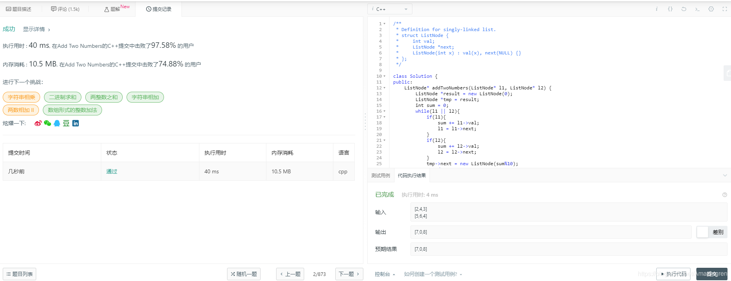
Task: Click the code format braces icon
Action: 670,9
